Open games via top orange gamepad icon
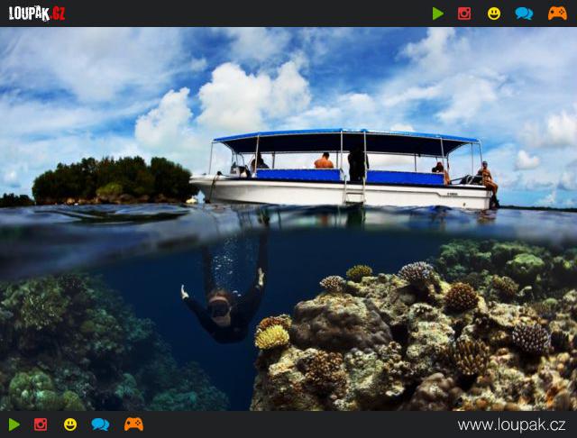 [x=557, y=14]
